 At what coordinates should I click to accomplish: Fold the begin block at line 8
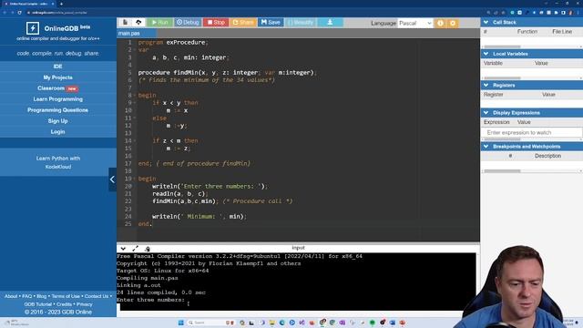[134, 95]
